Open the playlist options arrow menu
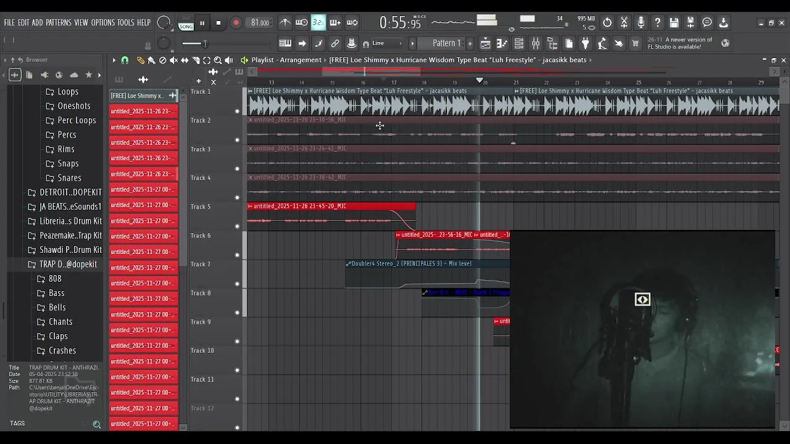 [114, 60]
